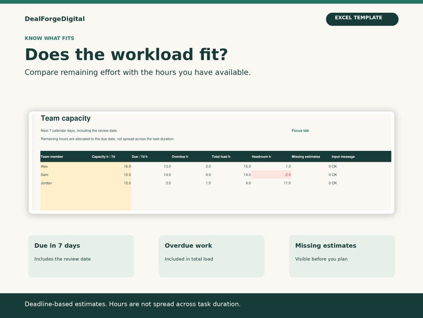The width and height of the screenshot is (423, 318).
Task: Select Alex's due hours value 13.0
Action: pos(167,166)
